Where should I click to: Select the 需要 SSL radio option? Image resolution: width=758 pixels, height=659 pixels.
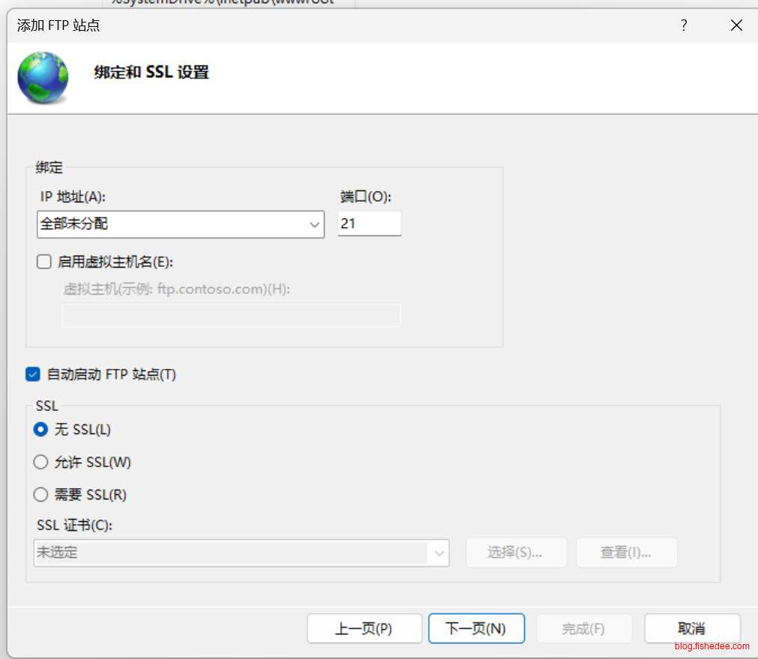(x=41, y=495)
